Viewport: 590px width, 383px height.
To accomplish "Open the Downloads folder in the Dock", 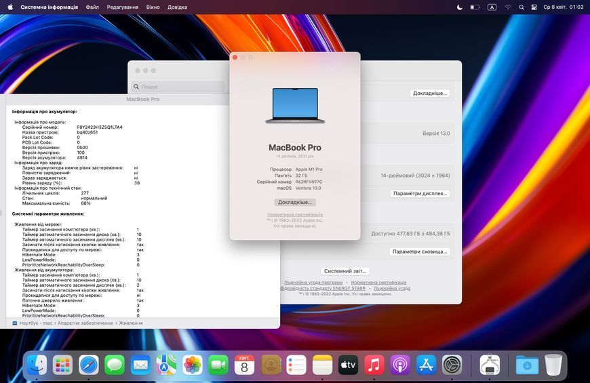I will click(x=527, y=365).
